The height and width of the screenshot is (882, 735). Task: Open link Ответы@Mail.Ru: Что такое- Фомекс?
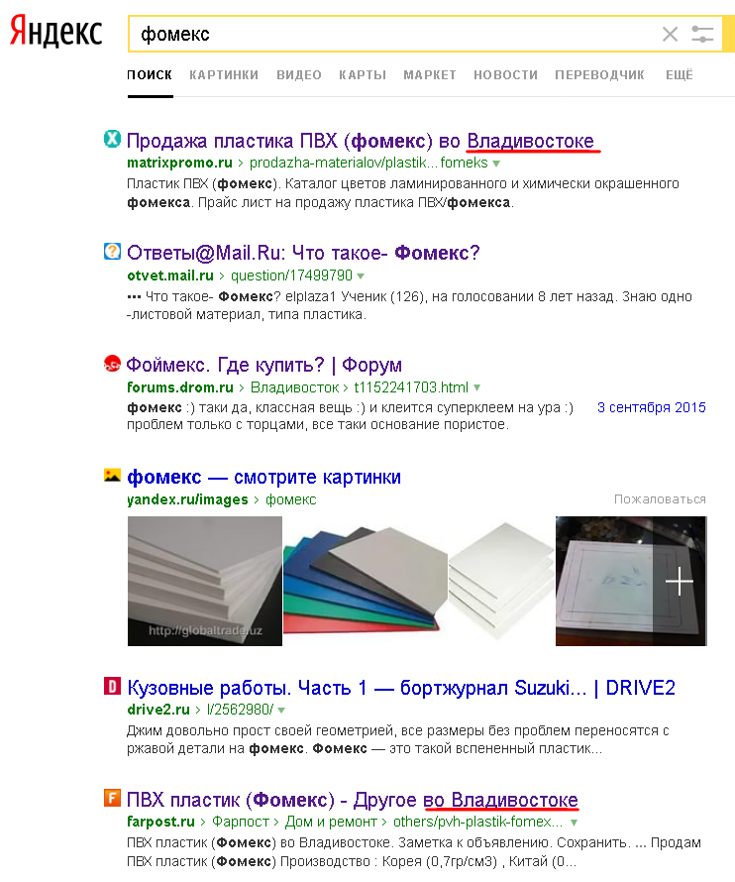303,253
